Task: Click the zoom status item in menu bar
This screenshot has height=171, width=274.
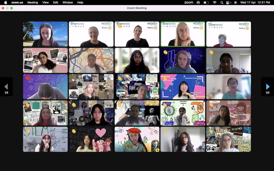Action: [189, 2]
